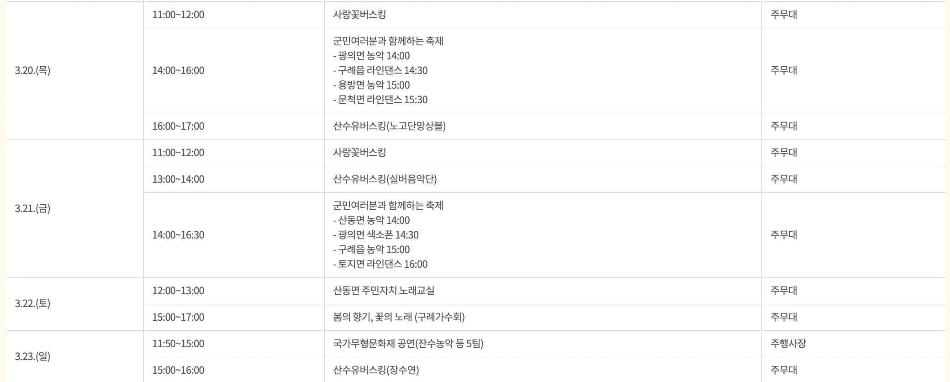
Task: Select the 3.22.(토) date cell
Action: [75, 304]
